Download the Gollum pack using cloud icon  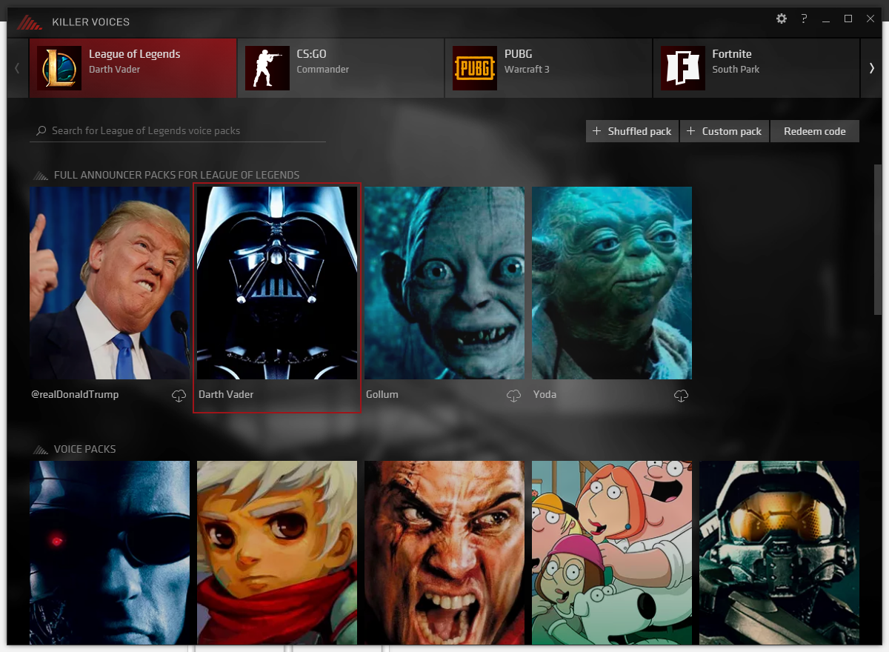(x=513, y=396)
